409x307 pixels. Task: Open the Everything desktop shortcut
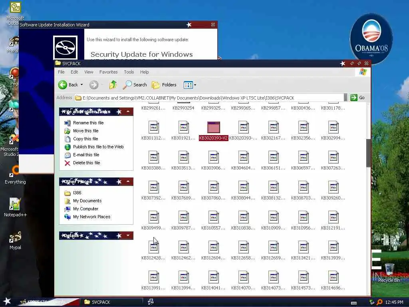pyautogui.click(x=15, y=175)
